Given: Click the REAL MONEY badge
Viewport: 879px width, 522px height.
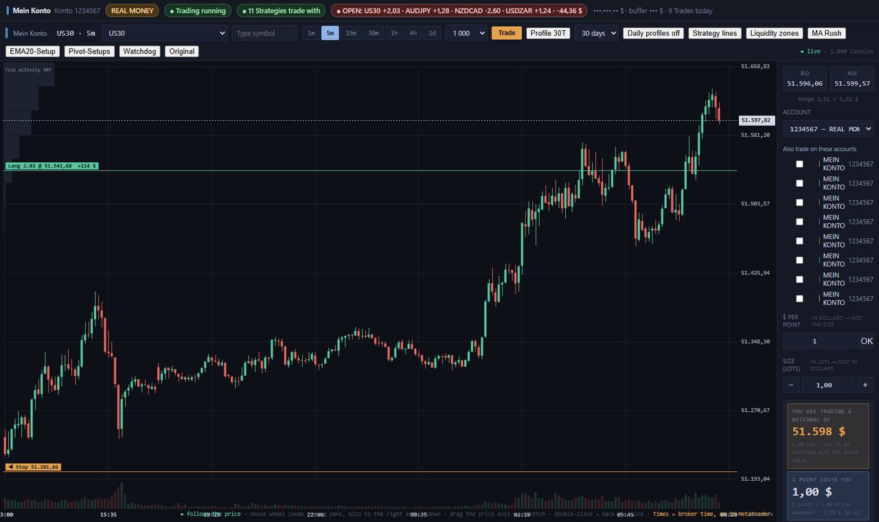Looking at the screenshot, I should 132,11.
